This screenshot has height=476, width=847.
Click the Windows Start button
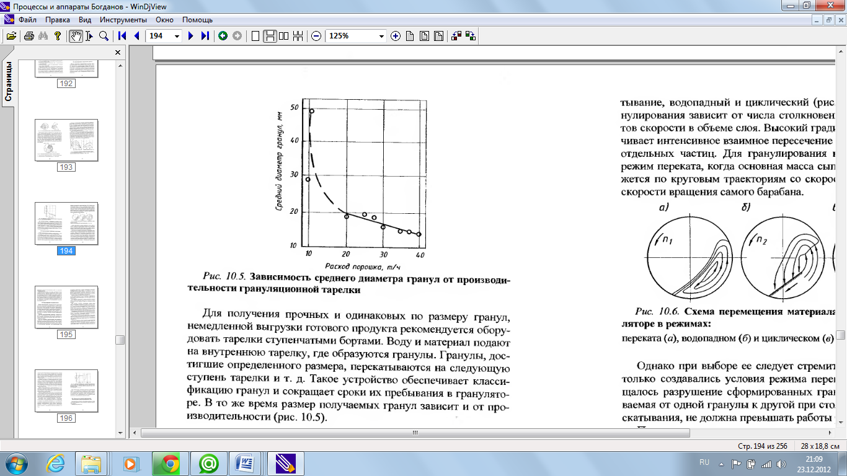[x=17, y=464]
